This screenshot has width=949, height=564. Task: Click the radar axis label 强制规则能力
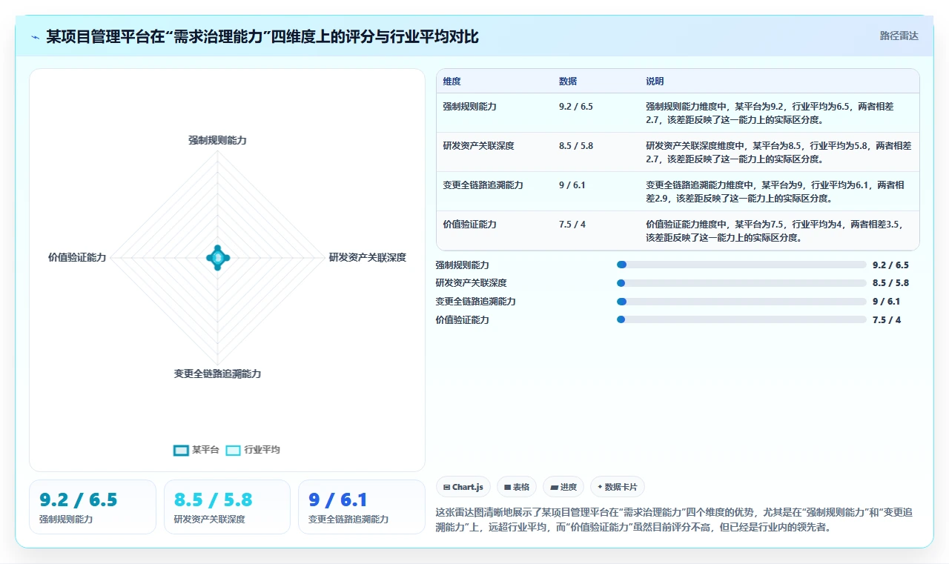tap(217, 140)
